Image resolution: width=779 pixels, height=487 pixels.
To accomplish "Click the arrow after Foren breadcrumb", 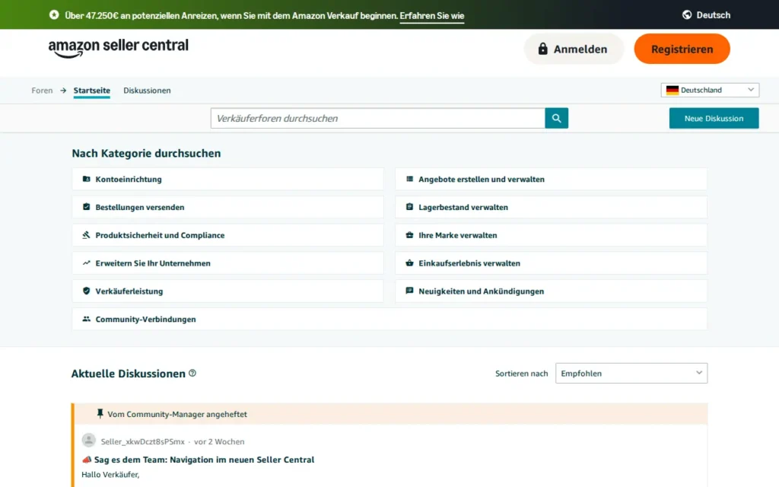I will click(63, 91).
